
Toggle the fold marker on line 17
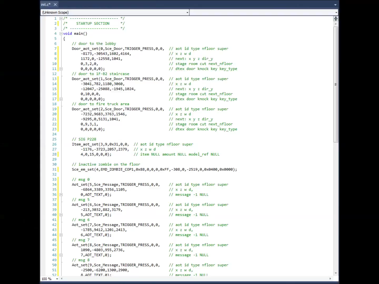point(61,99)
